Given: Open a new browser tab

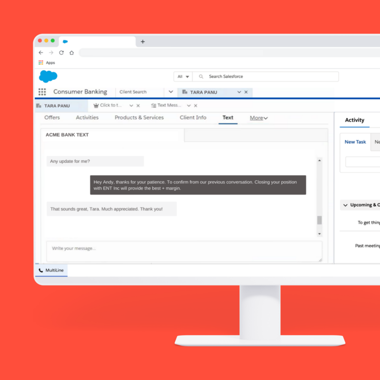Looking at the screenshot, I should click(x=143, y=42).
